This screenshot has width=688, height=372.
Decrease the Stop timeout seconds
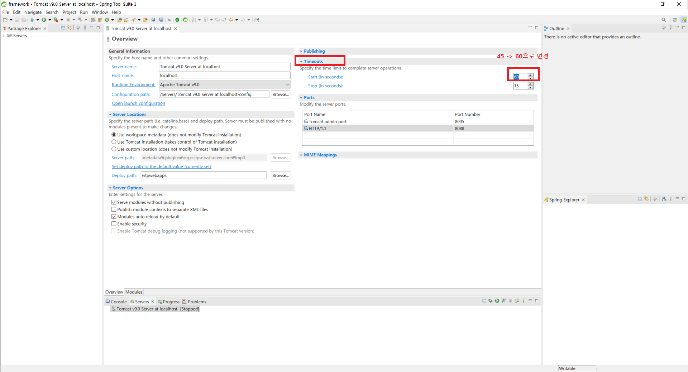point(530,87)
